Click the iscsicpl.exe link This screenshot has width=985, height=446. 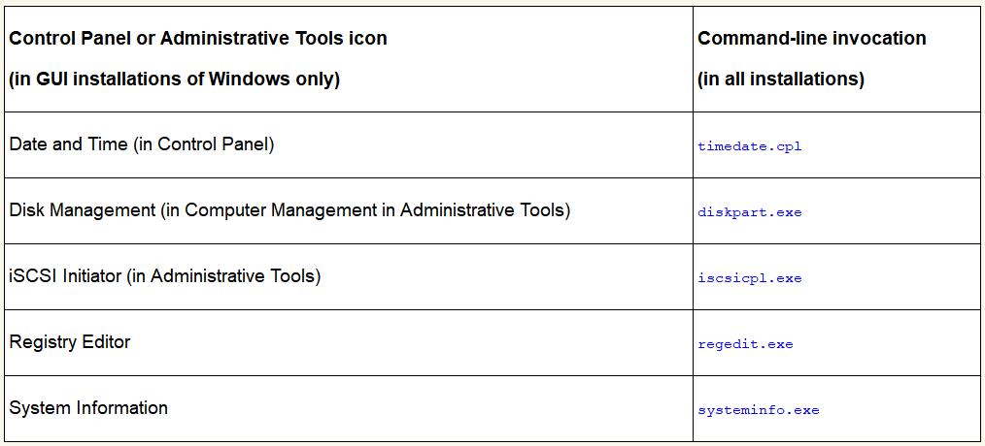point(749,278)
